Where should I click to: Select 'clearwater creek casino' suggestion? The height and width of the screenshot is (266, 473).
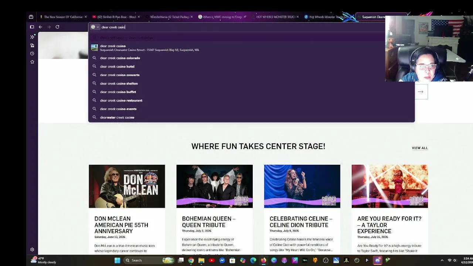tap(251, 117)
